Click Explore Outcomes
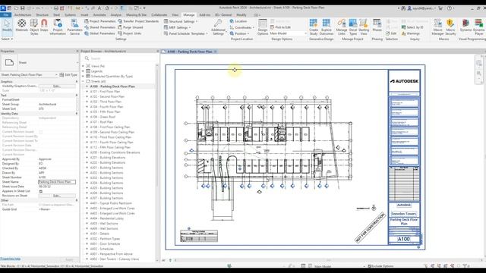This screenshot has height=273, width=486. coord(327,27)
